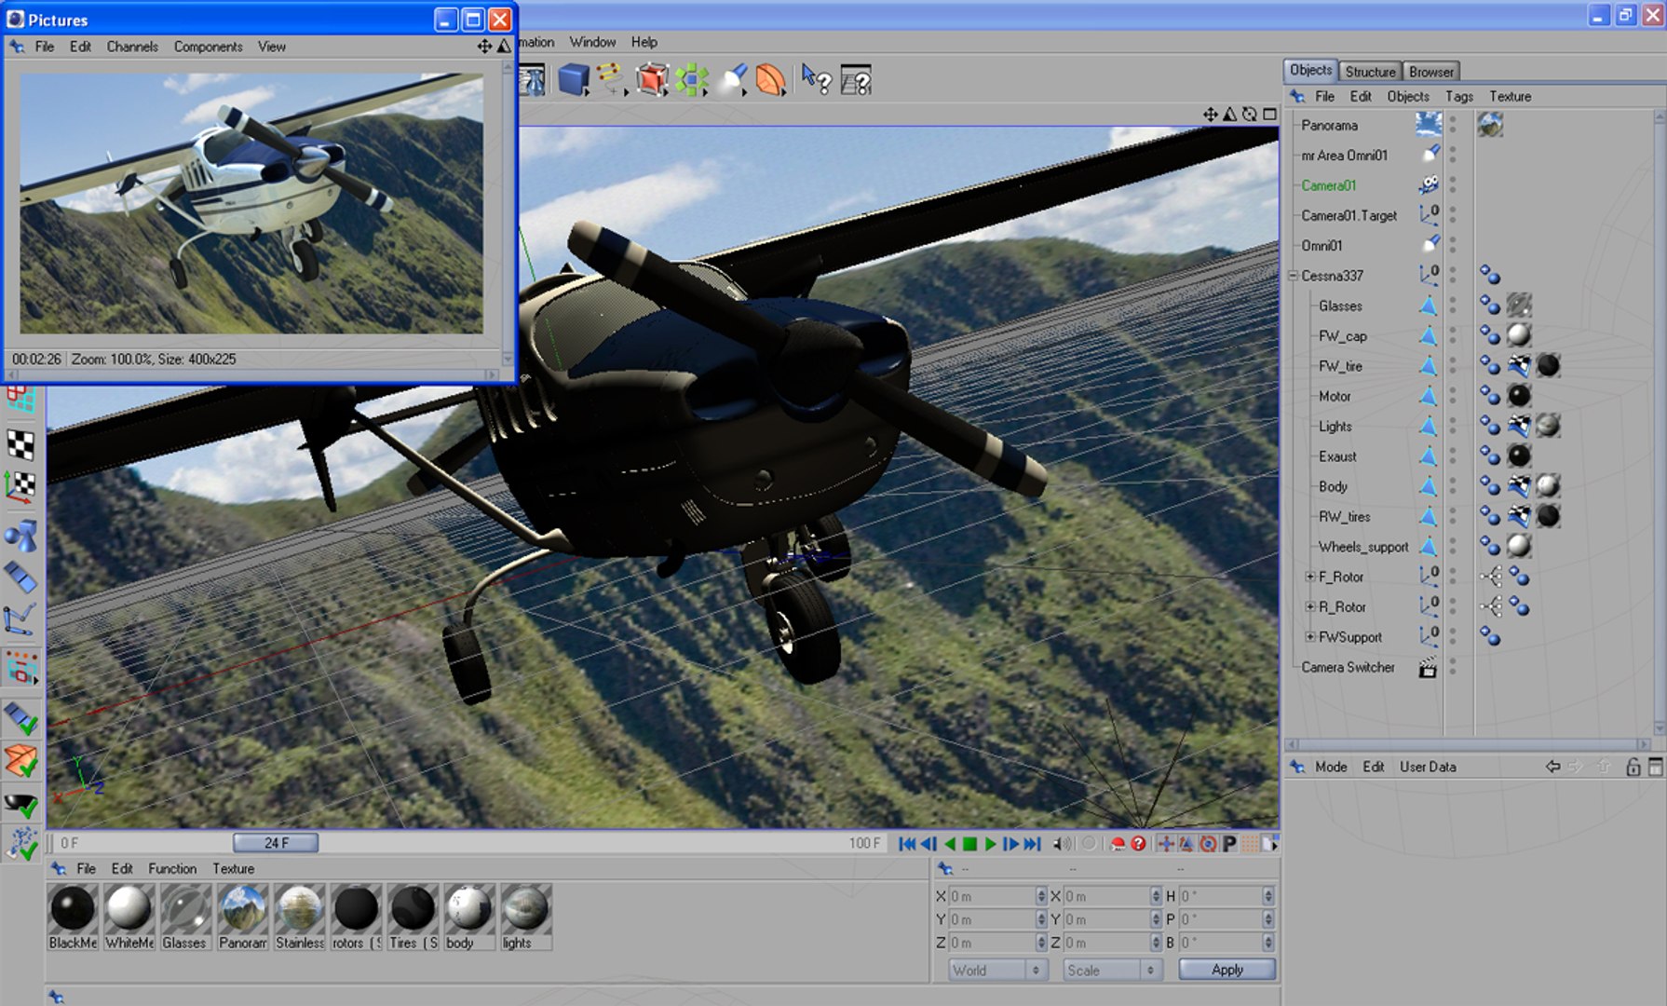The width and height of the screenshot is (1667, 1006).
Task: Toggle scale keyframe recording icon
Action: pyautogui.click(x=1186, y=844)
